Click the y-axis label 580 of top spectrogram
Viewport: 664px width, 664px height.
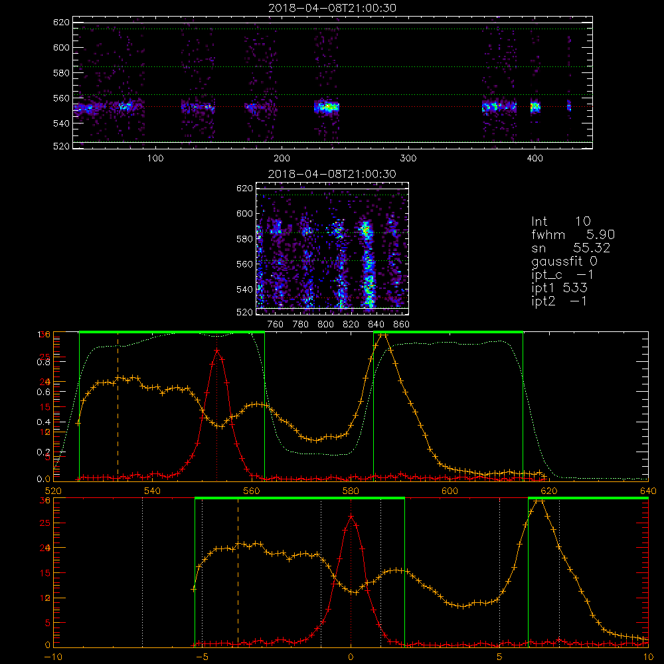61,73
